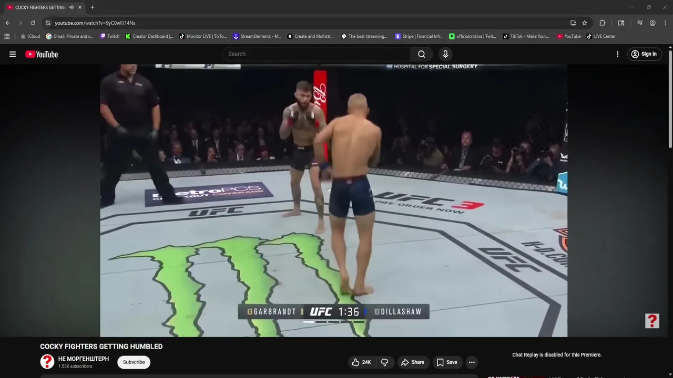Image resolution: width=673 pixels, height=378 pixels.
Task: Click Chat Replay is disabled message
Action: [x=557, y=355]
